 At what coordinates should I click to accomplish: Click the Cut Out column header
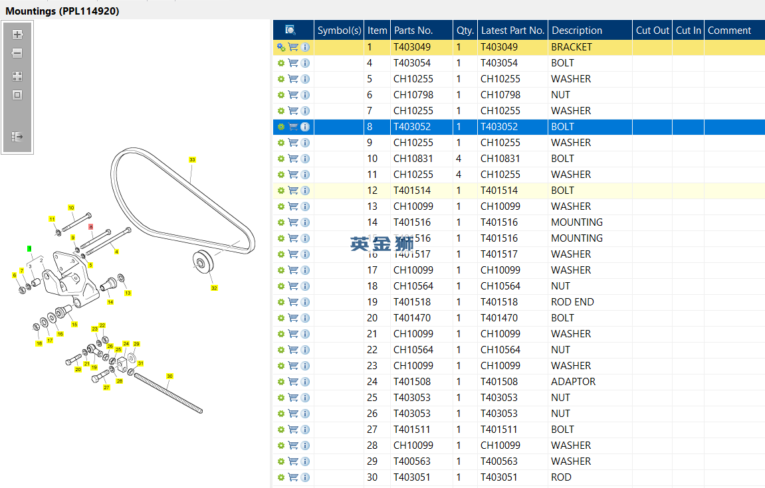pyautogui.click(x=652, y=31)
